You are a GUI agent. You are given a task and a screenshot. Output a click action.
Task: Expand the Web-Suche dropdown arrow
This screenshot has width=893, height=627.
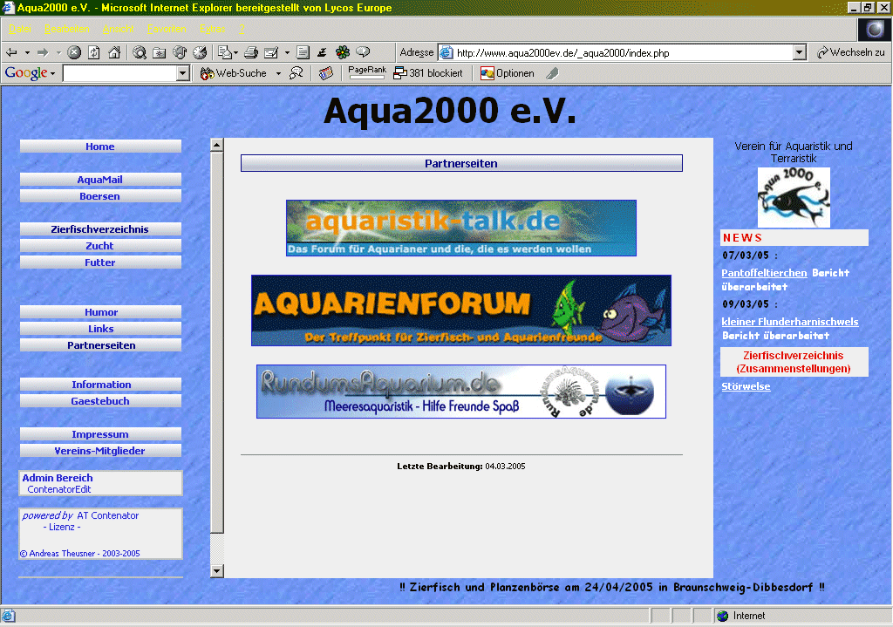pos(278,73)
